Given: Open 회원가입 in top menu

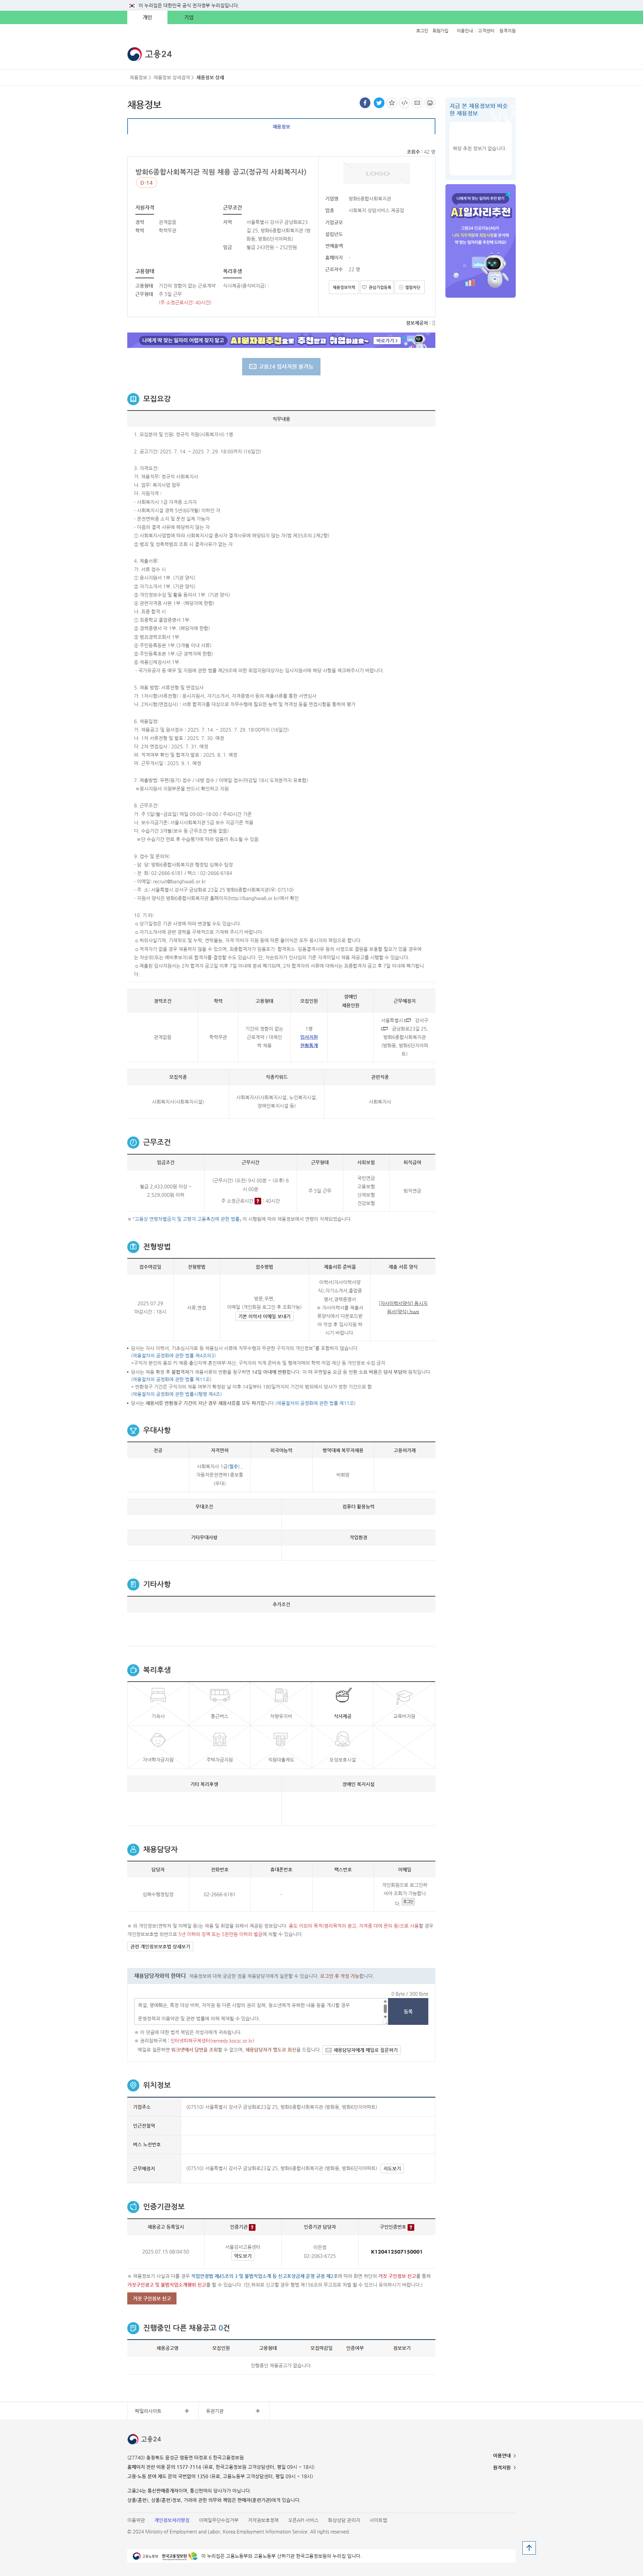Looking at the screenshot, I should point(440,31).
